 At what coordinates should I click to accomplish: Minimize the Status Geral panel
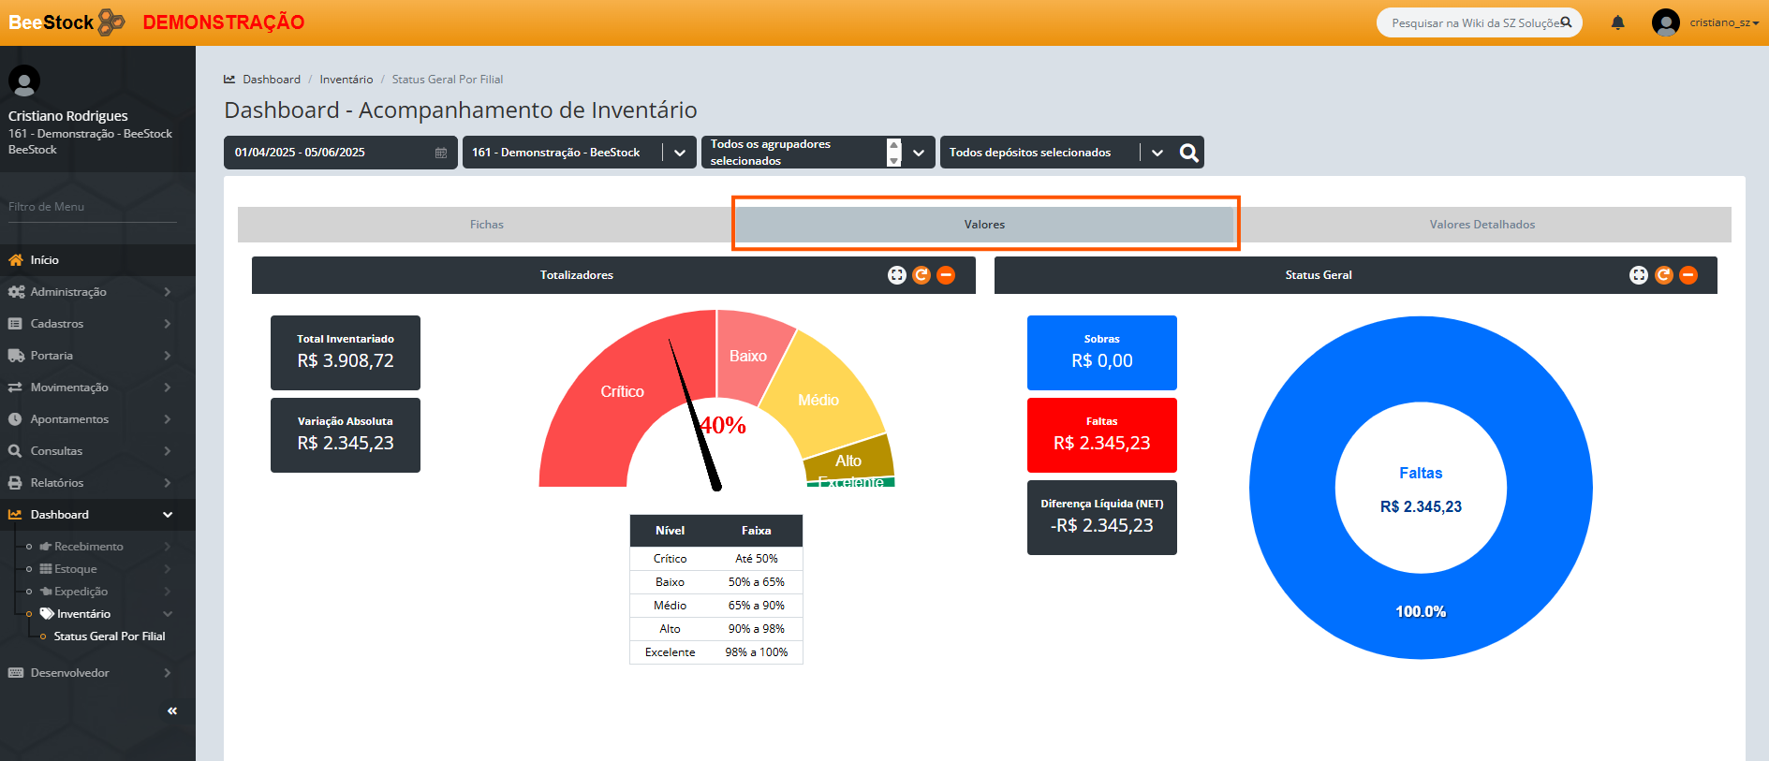tap(1688, 275)
